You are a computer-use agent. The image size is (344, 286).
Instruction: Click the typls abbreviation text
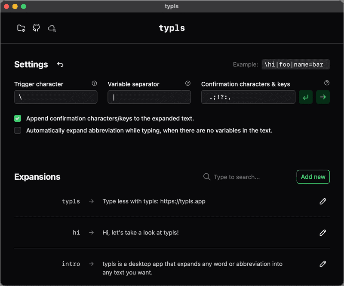71,201
